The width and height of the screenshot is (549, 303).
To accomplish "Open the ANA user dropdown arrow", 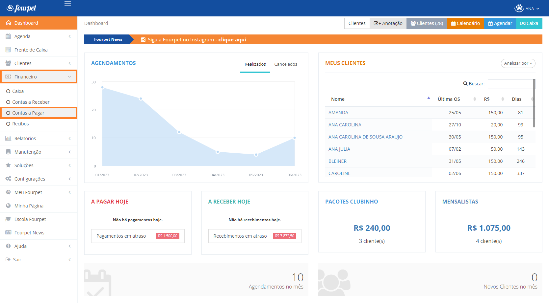I will click(x=538, y=9).
